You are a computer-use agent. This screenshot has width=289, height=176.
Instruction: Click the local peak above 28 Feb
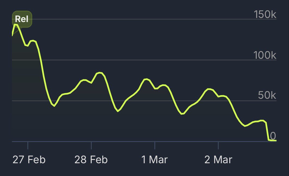click(100, 73)
